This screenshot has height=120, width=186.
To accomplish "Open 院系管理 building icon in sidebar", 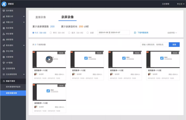I will click(x=4, y=28).
